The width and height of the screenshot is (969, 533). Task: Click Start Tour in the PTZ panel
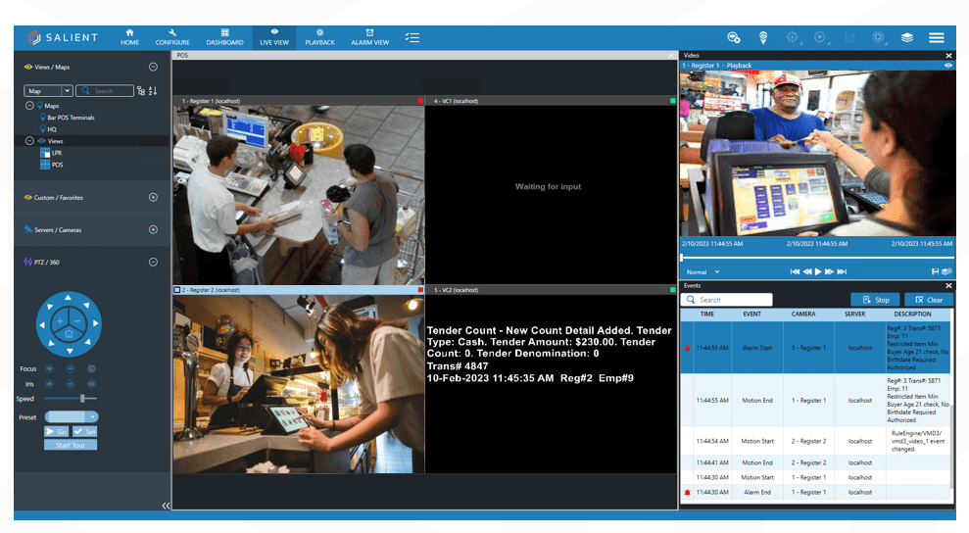pos(71,445)
